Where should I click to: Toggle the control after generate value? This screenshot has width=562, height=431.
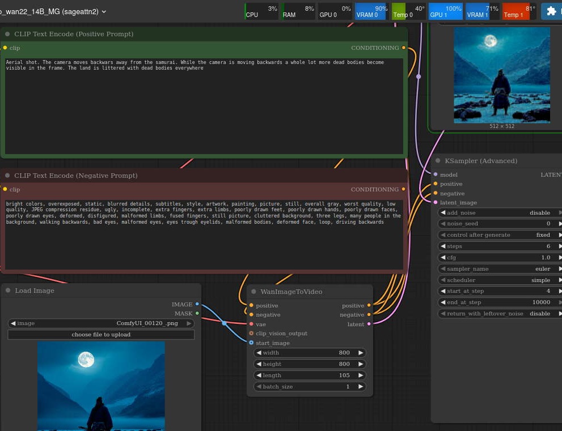pyautogui.click(x=499, y=235)
